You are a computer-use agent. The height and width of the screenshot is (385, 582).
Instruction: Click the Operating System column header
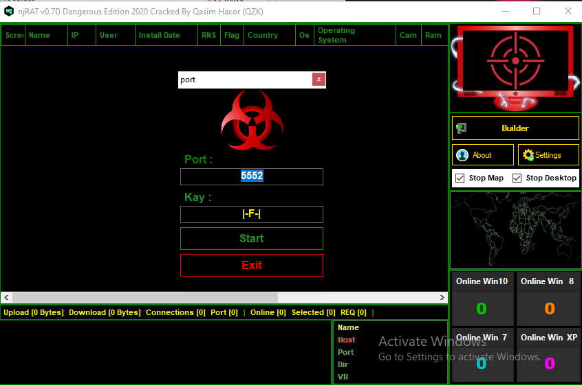[x=354, y=36]
